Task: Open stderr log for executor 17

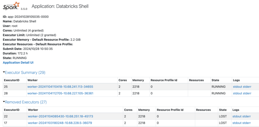Action: pos(247,123)
